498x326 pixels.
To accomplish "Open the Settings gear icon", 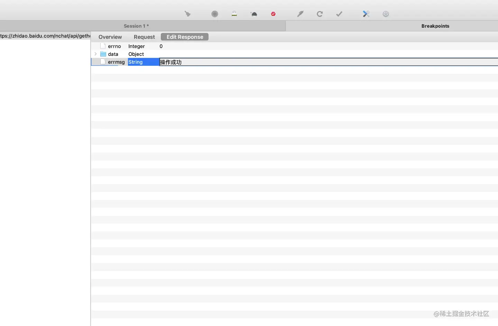I will pos(386,14).
